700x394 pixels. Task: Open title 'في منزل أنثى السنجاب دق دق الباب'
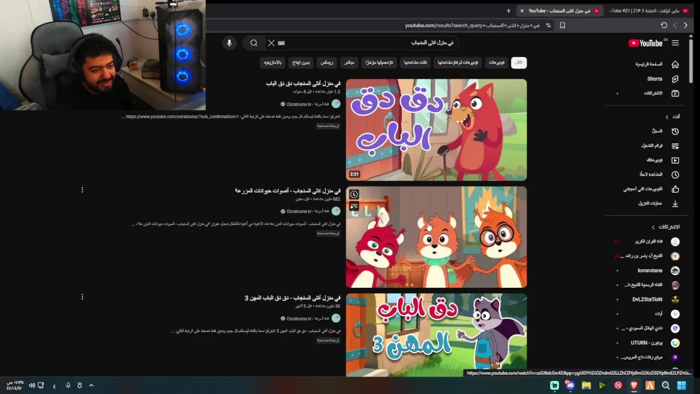(303, 83)
